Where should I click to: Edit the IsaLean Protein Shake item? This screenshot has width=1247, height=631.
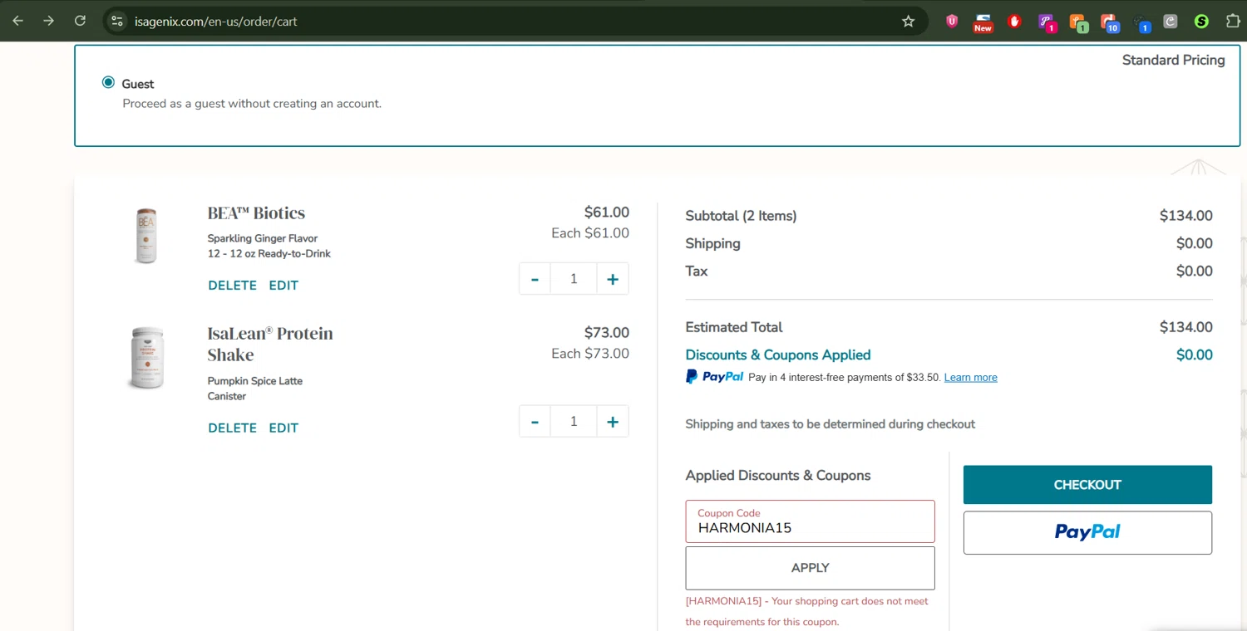coord(283,428)
